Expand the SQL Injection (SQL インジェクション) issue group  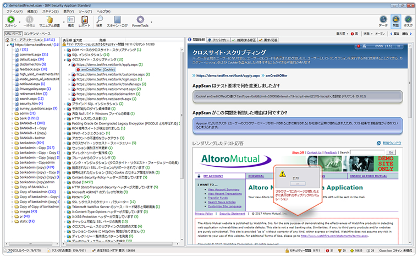click(x=64, y=55)
